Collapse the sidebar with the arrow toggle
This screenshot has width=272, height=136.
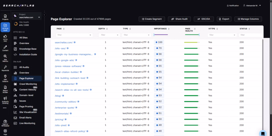point(44,15)
